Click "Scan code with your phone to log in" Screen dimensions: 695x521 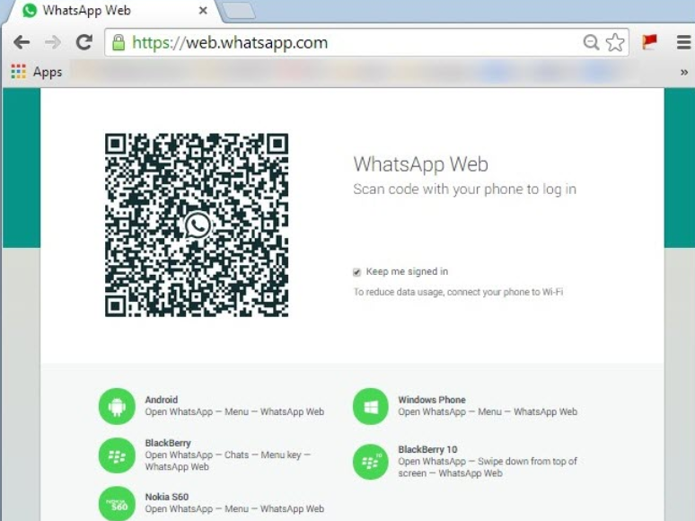click(464, 190)
